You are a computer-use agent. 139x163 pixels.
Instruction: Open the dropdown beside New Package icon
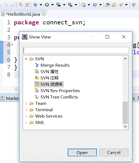click(89, 5)
